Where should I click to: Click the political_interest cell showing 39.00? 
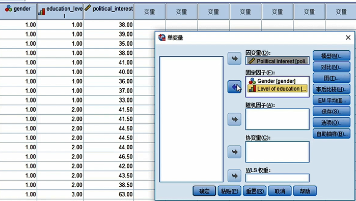pos(109,34)
